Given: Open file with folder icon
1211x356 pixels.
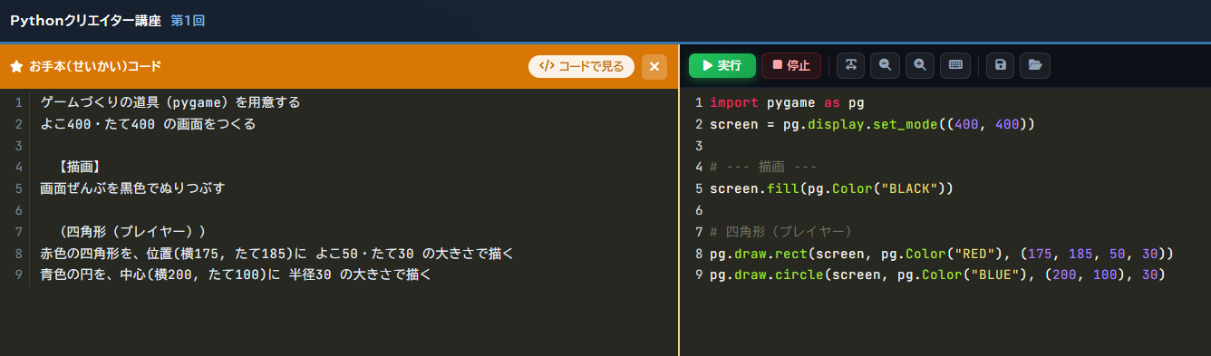Looking at the screenshot, I should [x=1035, y=65].
